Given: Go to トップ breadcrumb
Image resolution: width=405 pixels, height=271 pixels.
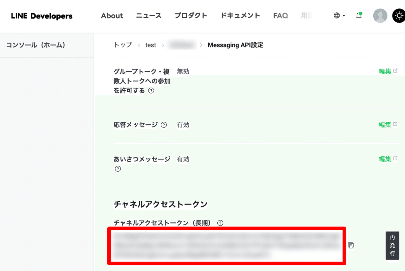Looking at the screenshot, I should (123, 45).
